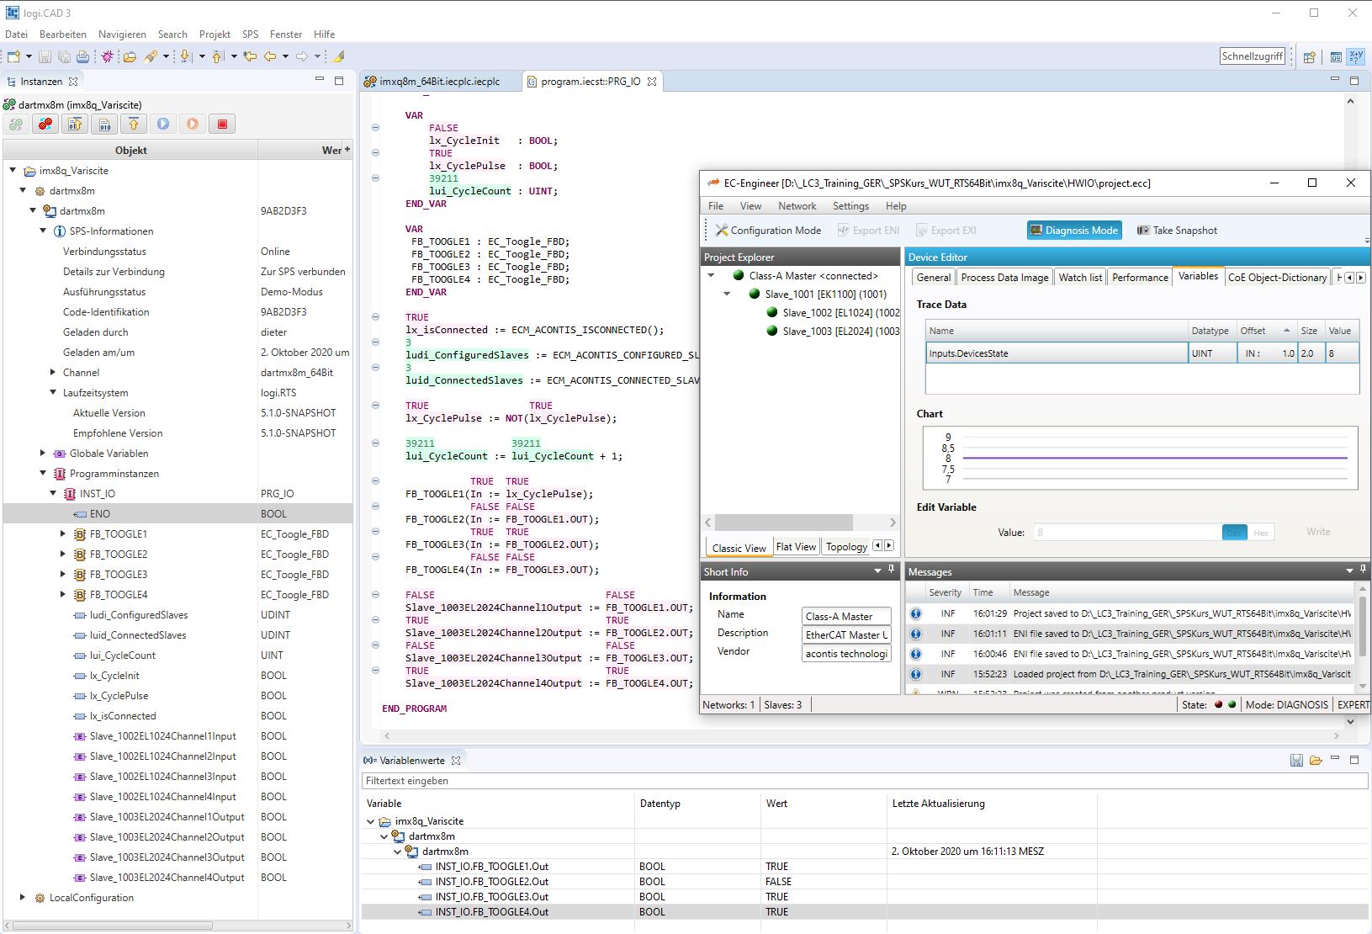Open the Topology view tab
Viewport: 1372px width, 934px height.
845,547
